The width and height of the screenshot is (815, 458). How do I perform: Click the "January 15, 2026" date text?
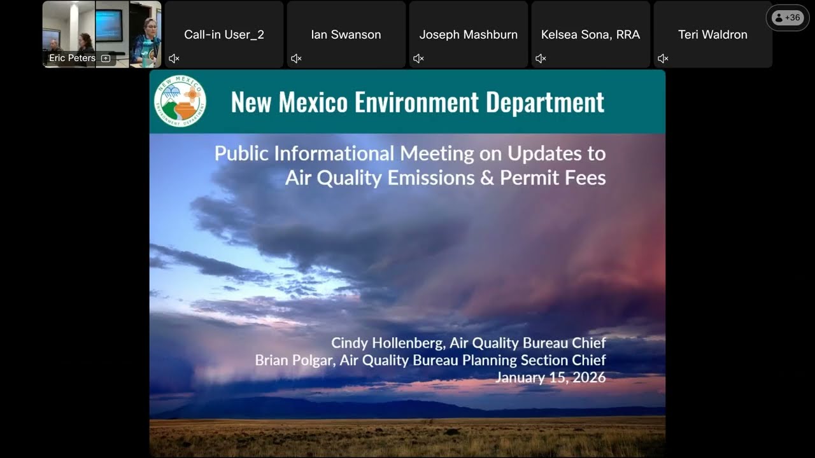point(551,377)
